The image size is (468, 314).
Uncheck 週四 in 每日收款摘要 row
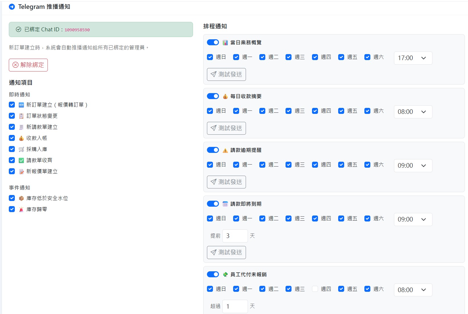coord(315,111)
